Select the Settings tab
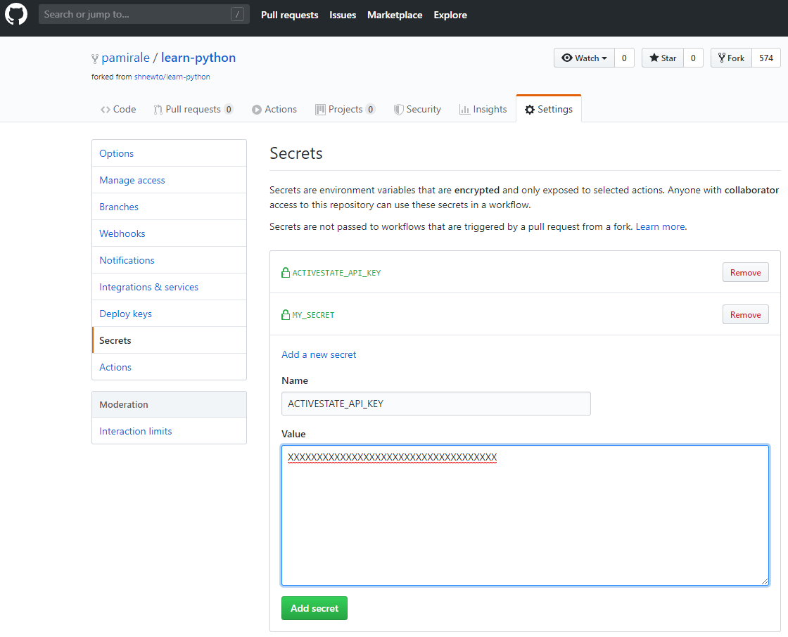This screenshot has width=788, height=637. 549,110
